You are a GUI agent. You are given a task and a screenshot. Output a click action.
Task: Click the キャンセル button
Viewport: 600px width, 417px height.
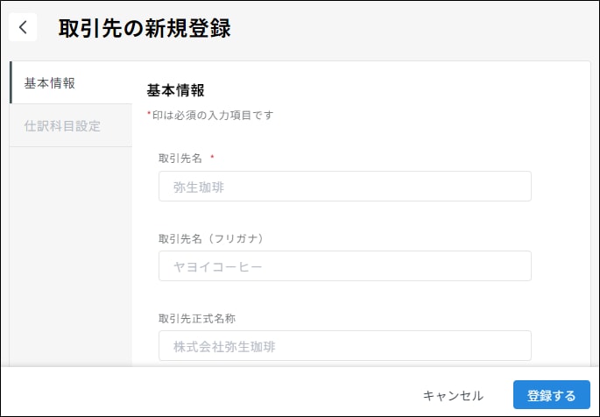point(453,395)
